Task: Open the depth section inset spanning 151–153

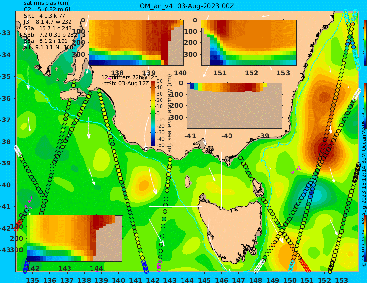Action: coord(249,43)
